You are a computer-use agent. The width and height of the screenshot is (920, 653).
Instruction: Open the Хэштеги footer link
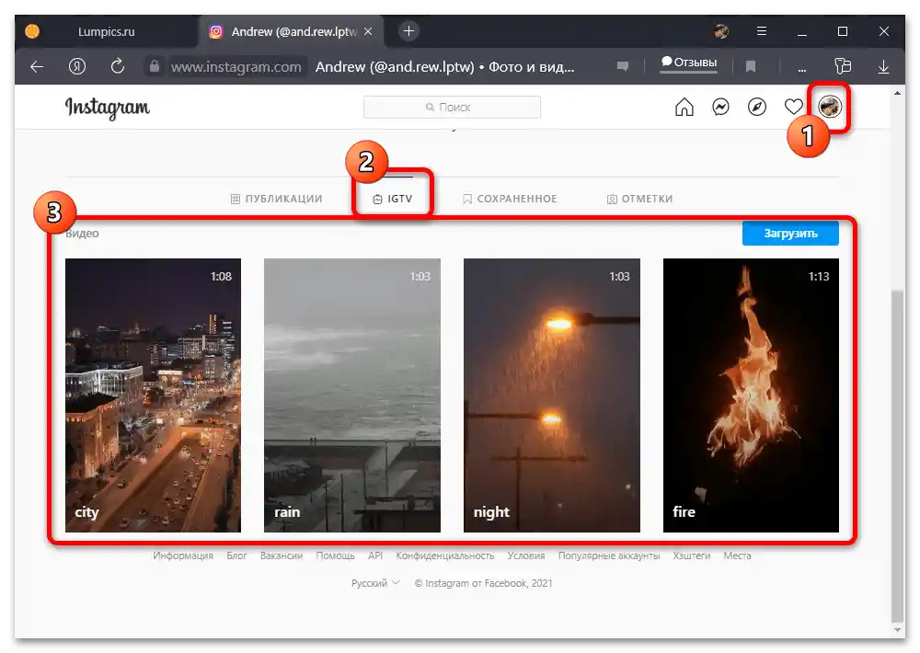click(692, 556)
